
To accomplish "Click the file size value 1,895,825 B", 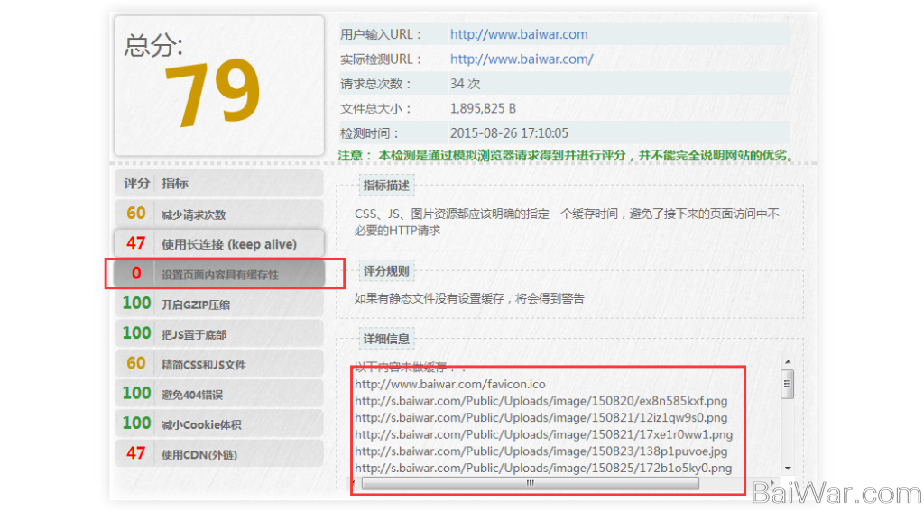I will [x=484, y=108].
